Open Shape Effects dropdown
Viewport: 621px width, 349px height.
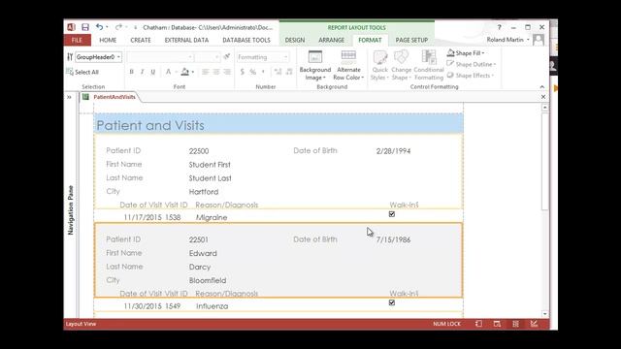[x=471, y=76]
